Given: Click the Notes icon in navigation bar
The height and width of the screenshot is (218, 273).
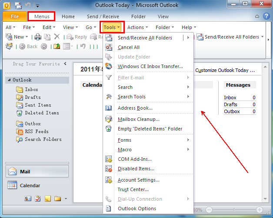Looking at the screenshot, I should (x=48, y=198).
